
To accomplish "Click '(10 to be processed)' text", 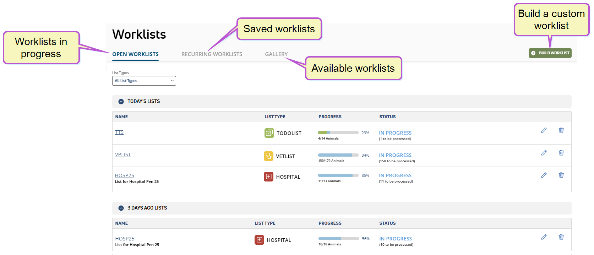I will 396,245.
